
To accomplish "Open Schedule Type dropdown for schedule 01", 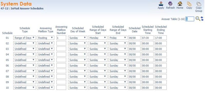I will pos(24,38).
